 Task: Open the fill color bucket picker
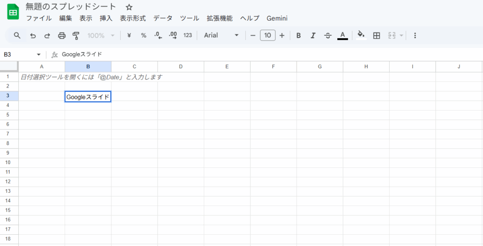pyautogui.click(x=361, y=35)
